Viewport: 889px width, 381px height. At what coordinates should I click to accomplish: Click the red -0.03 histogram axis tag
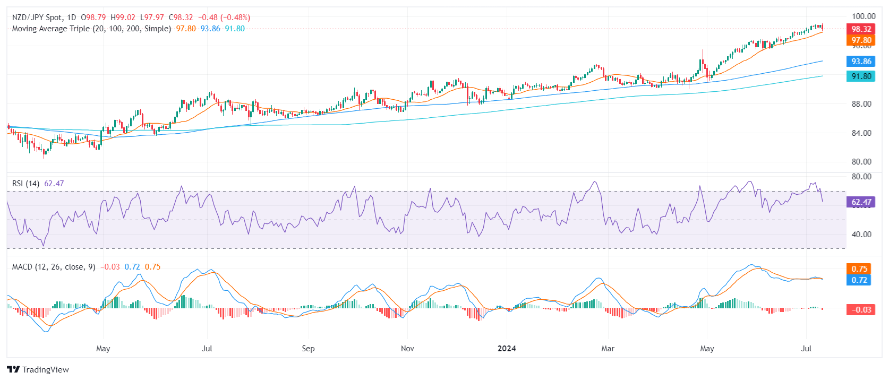click(x=861, y=310)
